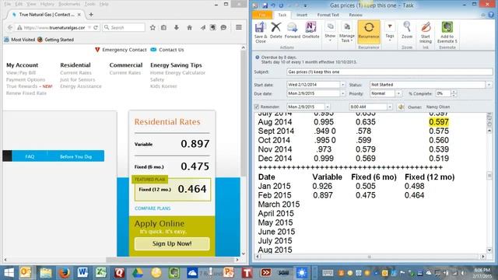Screen dimensions: 498x280
Task: Open the Start date dropdown
Action: pos(342,85)
